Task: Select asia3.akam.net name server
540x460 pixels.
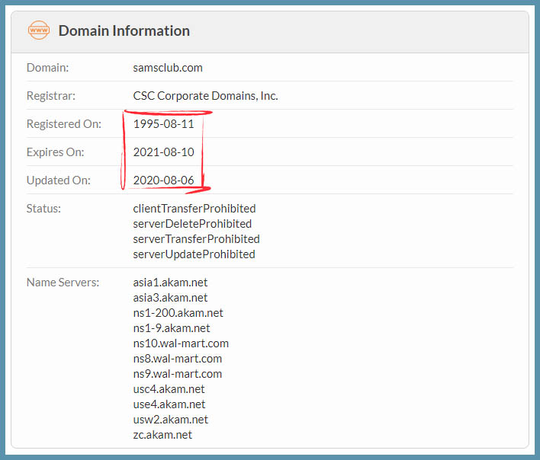Action: pyautogui.click(x=170, y=298)
